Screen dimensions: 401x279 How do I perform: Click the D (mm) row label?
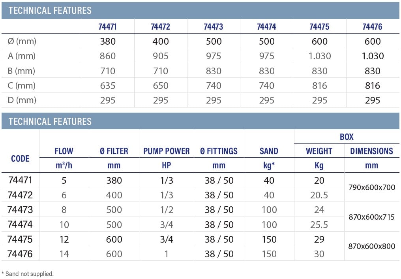[x=22, y=100]
